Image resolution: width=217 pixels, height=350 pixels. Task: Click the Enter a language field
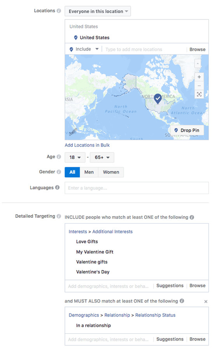pyautogui.click(x=136, y=188)
